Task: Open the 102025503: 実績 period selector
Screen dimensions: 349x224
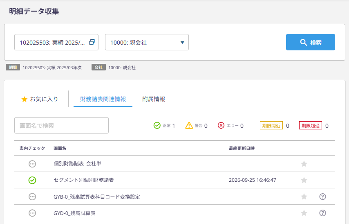Action: pos(56,42)
